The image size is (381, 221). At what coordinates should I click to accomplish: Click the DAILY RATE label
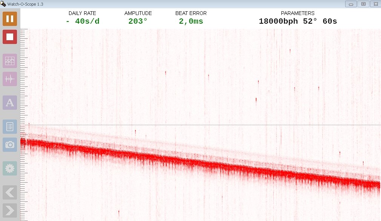point(82,13)
